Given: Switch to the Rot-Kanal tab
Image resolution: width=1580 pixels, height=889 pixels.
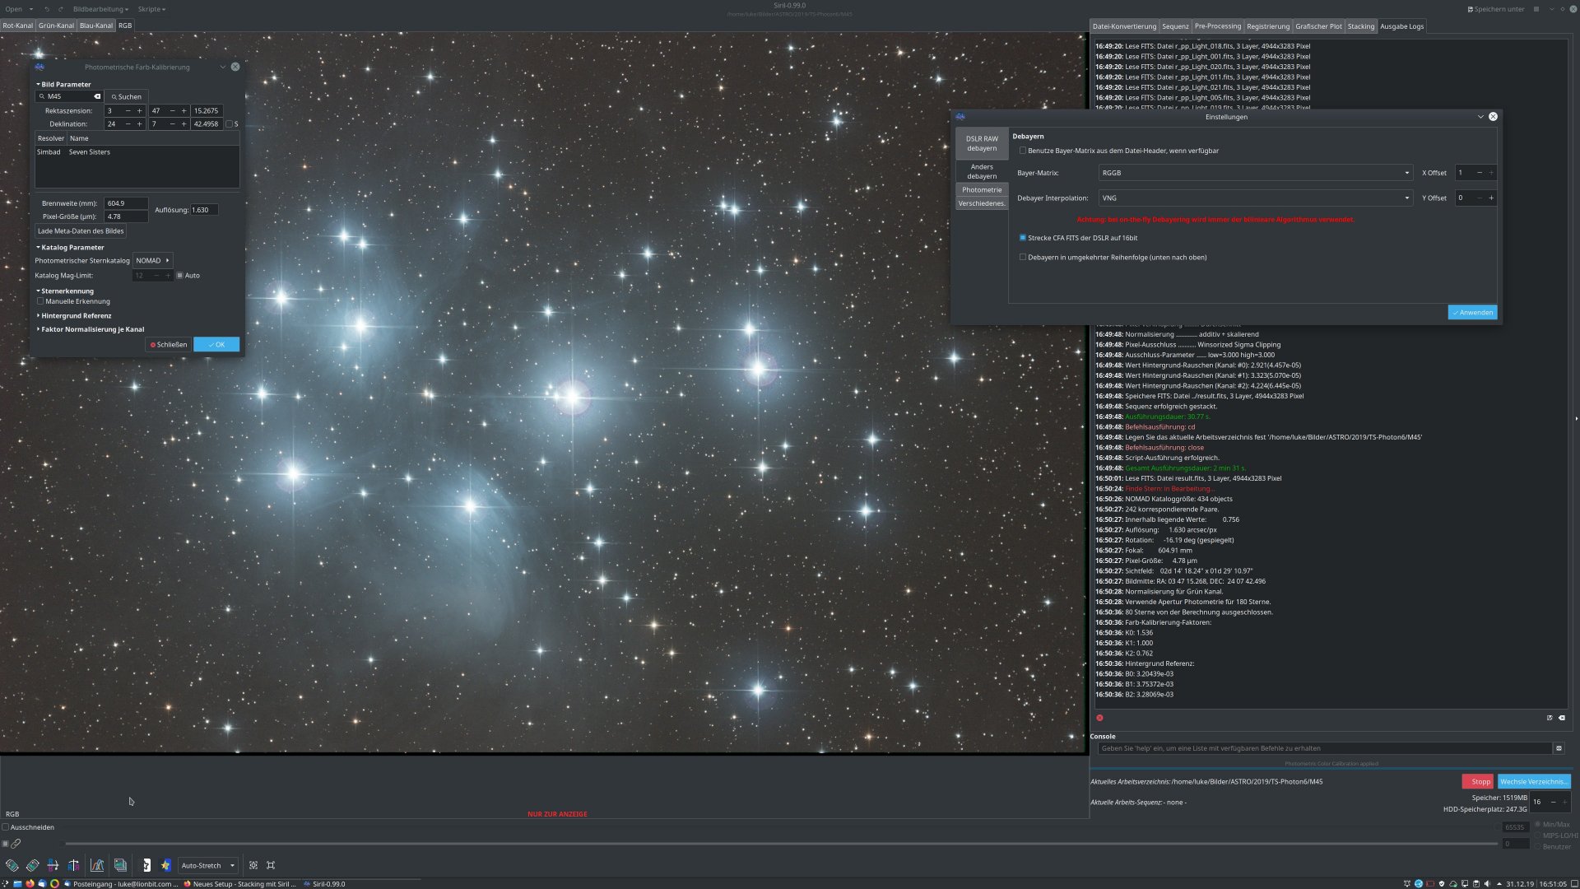Looking at the screenshot, I should coord(17,26).
